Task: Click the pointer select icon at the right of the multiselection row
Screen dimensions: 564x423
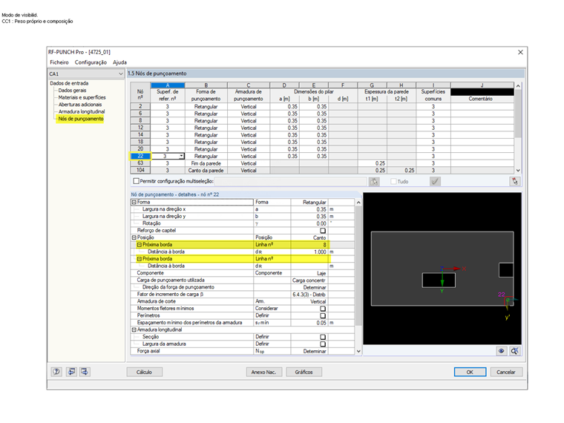Action: [515, 181]
